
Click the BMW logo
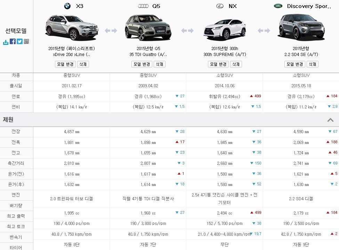tap(67, 6)
